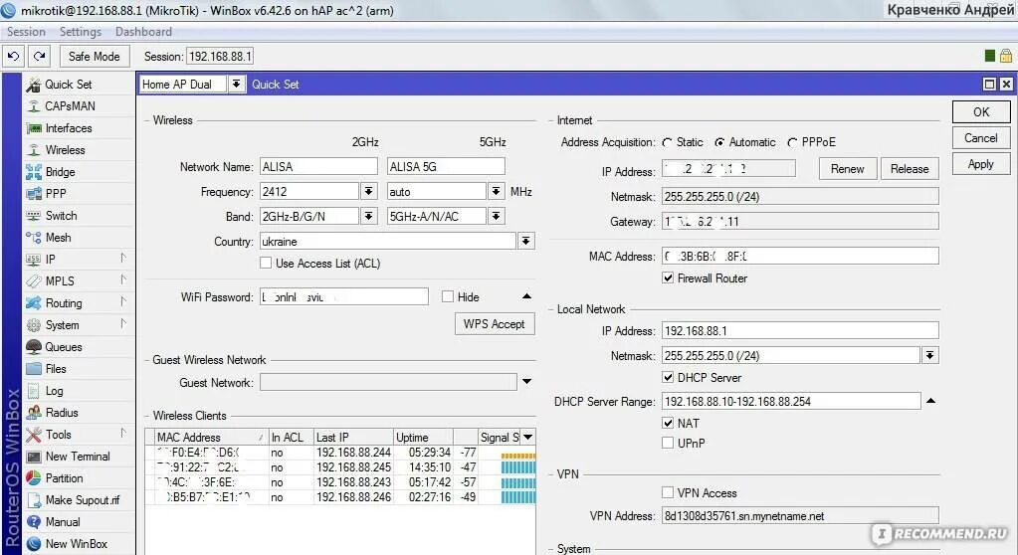Open Dashboard menu
Screen dimensions: 1018x555
143,32
